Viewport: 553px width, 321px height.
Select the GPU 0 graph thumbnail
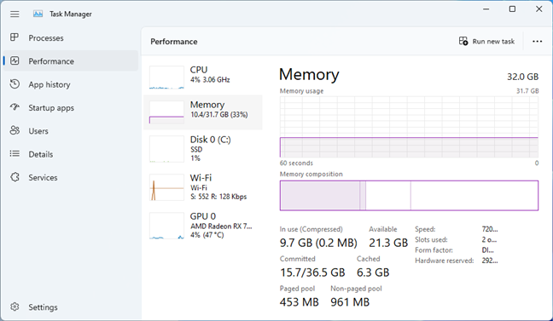[166, 226]
